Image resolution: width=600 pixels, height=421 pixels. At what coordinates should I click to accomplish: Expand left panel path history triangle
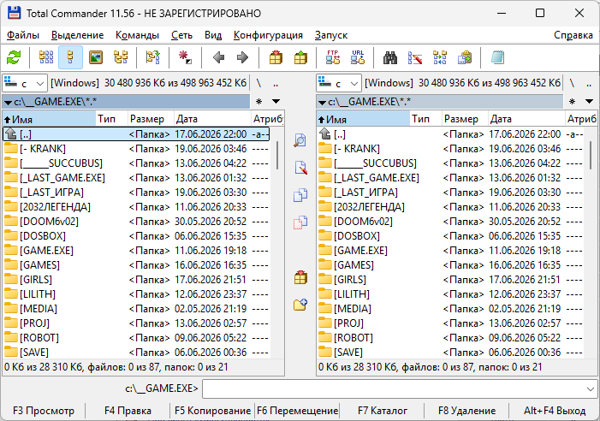[x=8, y=103]
